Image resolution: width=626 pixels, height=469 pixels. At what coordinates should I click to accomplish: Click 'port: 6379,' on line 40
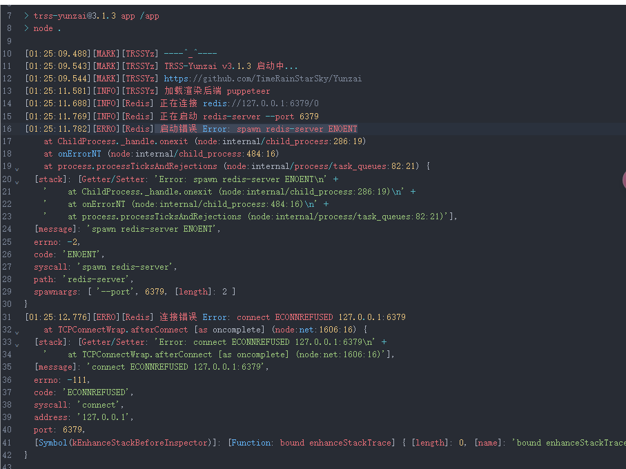click(x=59, y=430)
